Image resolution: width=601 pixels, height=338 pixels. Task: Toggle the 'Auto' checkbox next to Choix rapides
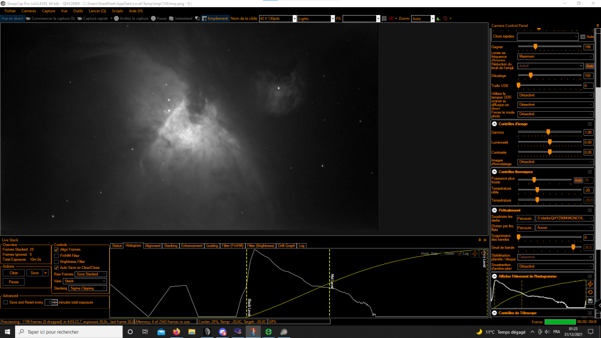582,37
